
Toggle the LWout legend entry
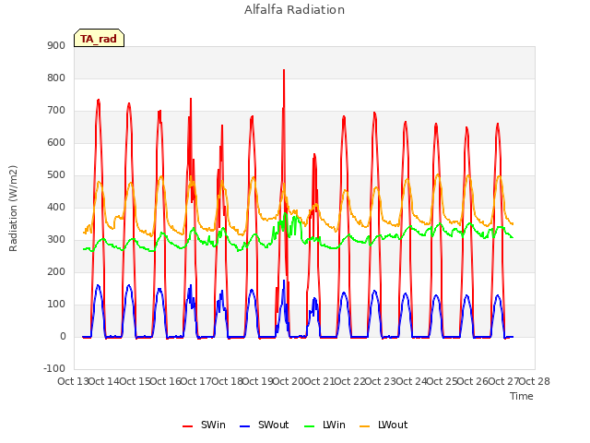tap(383, 425)
